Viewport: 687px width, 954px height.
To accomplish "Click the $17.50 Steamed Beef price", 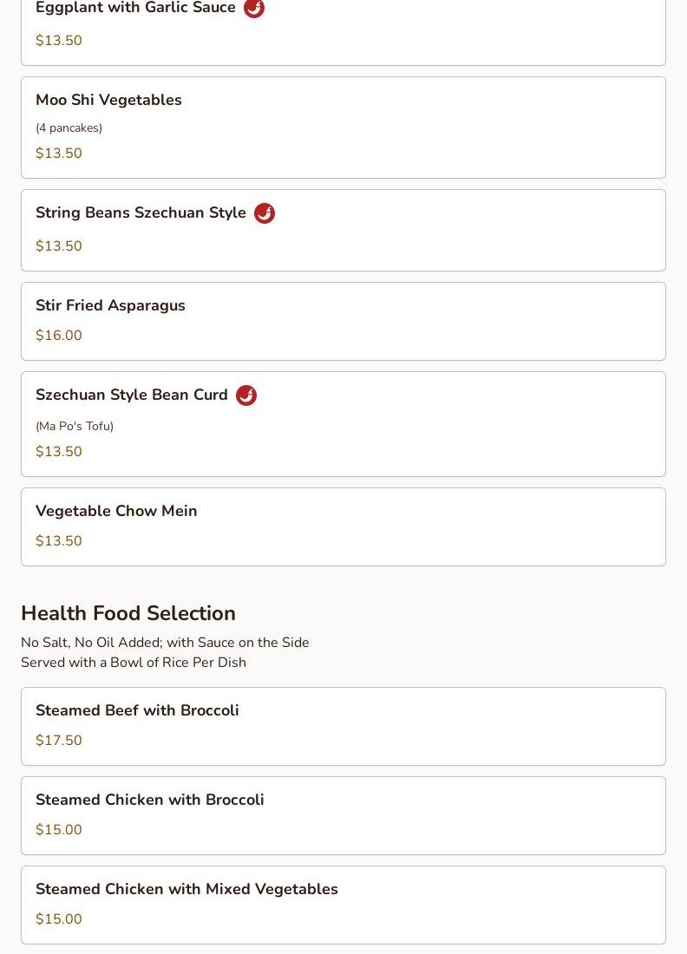I will click(x=59, y=741).
